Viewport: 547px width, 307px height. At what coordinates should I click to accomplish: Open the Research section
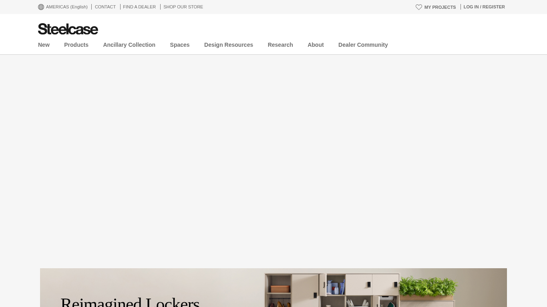[280, 45]
